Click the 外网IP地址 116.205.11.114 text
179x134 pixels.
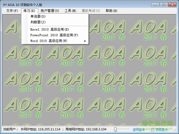40,129
